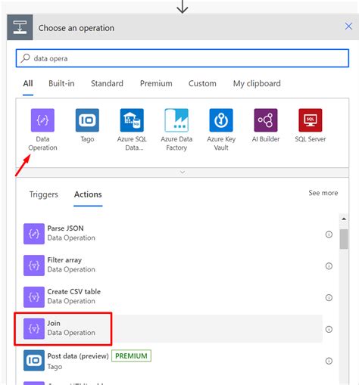This screenshot has height=385, width=359.
Task: Switch to the Standard tab
Action: pos(107,83)
